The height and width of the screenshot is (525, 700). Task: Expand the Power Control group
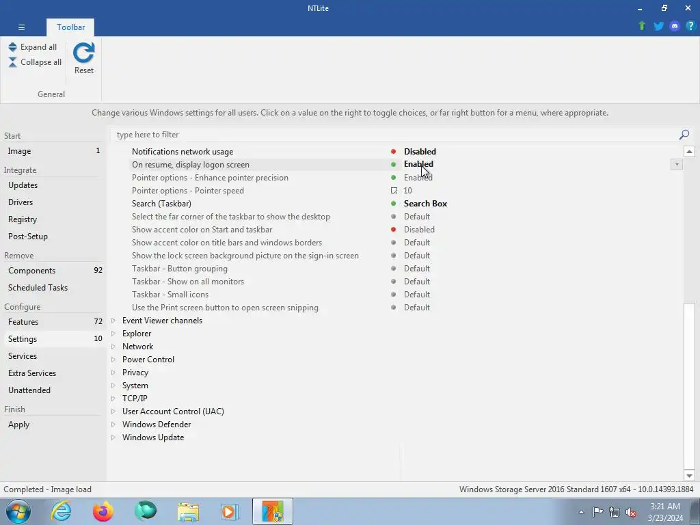[x=113, y=360]
